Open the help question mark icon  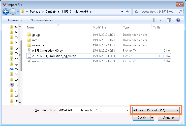pyautogui.click(x=178, y=20)
